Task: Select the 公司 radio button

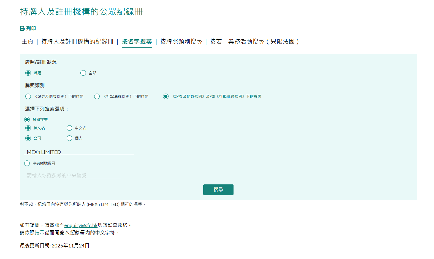Action: [28, 138]
